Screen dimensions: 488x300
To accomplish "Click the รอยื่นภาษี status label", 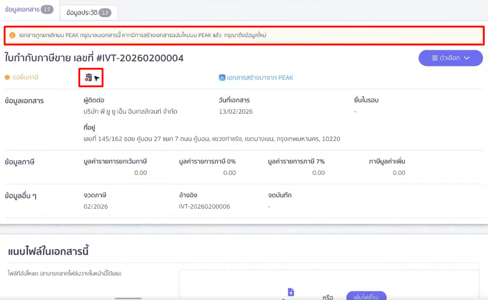I will [25, 77].
